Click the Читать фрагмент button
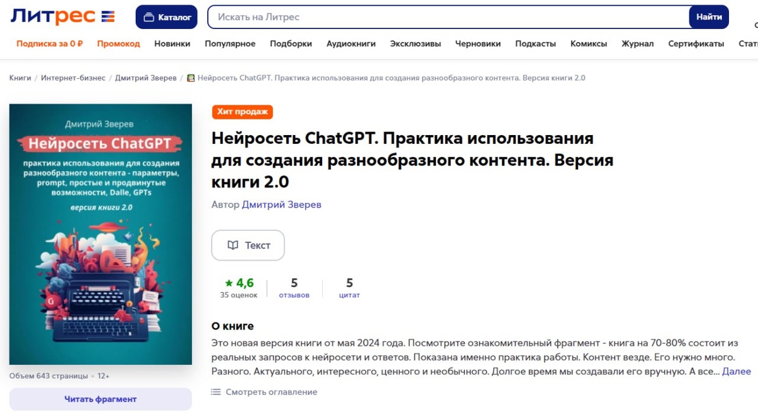Image resolution: width=758 pixels, height=414 pixels. (100, 399)
